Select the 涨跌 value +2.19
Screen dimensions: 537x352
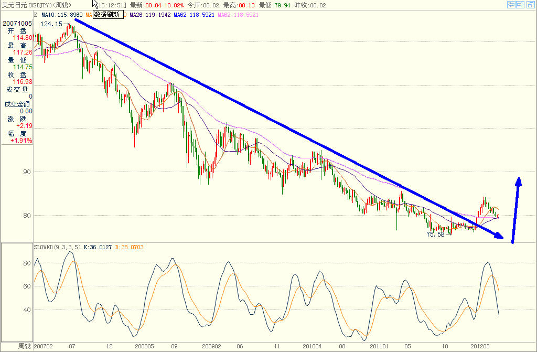[x=24, y=126]
